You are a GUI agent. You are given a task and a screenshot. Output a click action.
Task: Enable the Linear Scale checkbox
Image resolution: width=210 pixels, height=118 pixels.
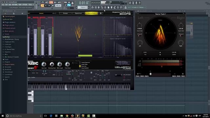(x=80, y=64)
